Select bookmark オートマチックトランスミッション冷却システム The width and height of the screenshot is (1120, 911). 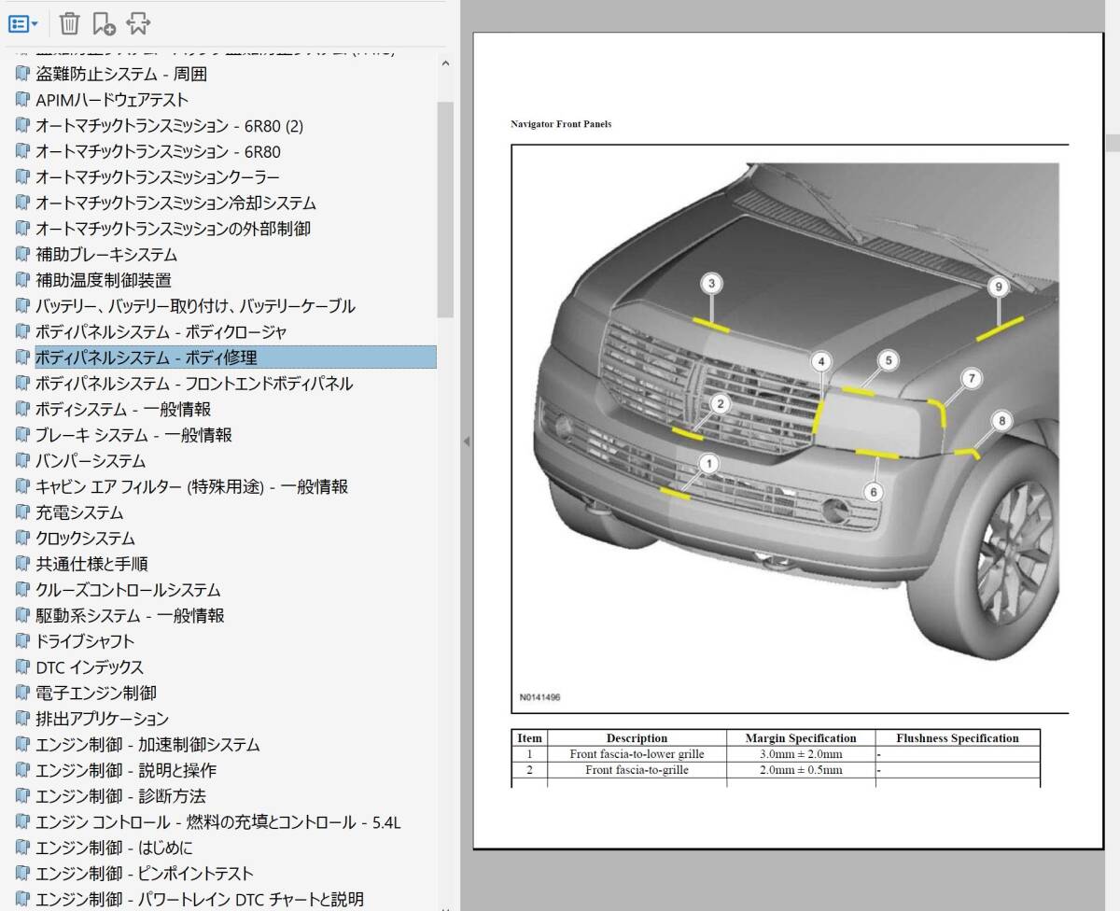coord(175,203)
